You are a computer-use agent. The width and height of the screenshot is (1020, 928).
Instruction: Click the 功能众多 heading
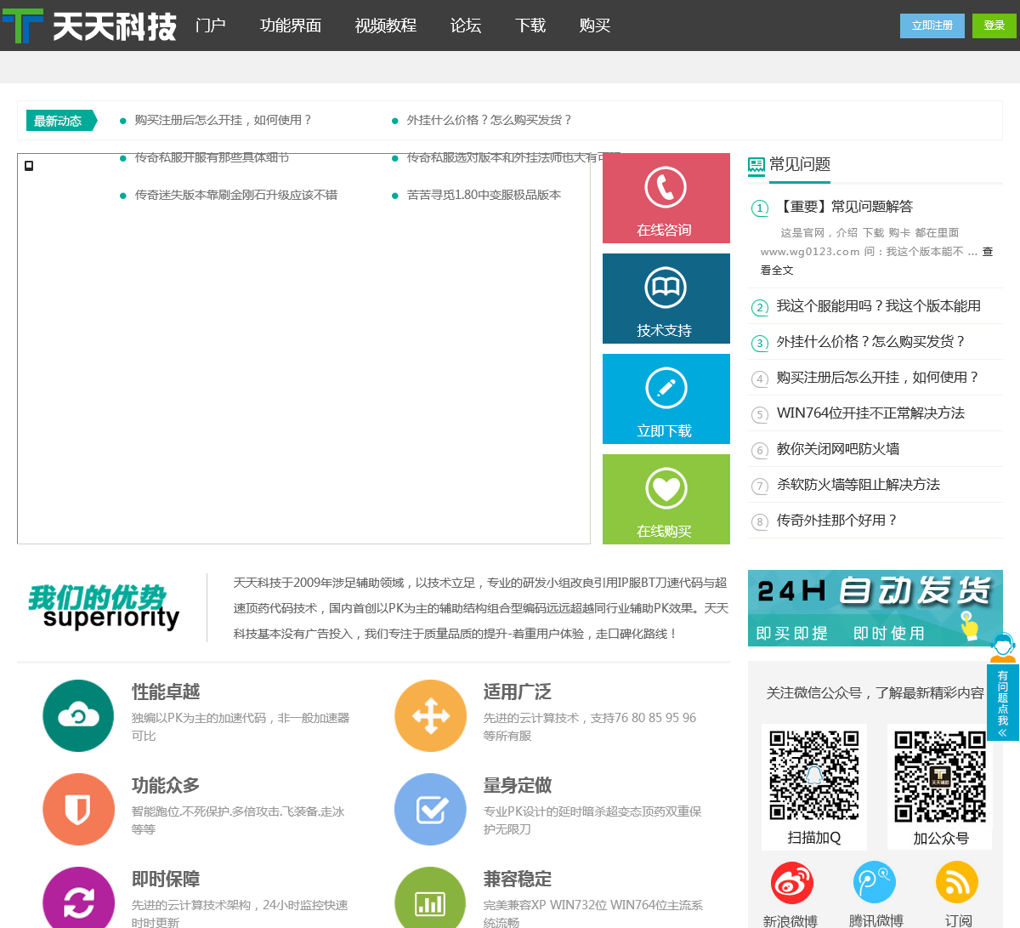[x=166, y=786]
